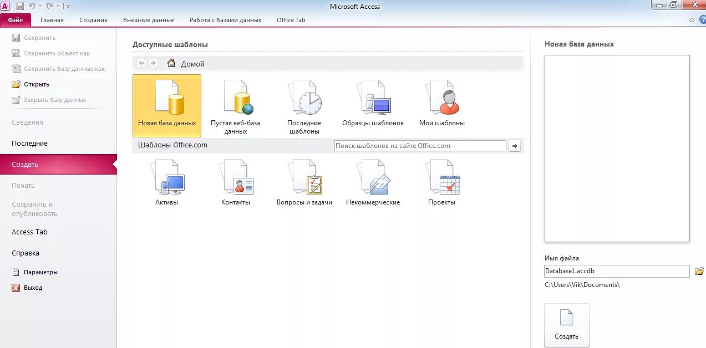706x348 pixels.
Task: Go forward with the right navigation arrow
Action: click(x=153, y=63)
